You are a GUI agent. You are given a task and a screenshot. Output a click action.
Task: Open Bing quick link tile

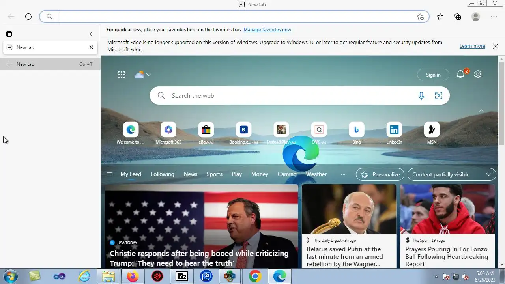(x=357, y=133)
